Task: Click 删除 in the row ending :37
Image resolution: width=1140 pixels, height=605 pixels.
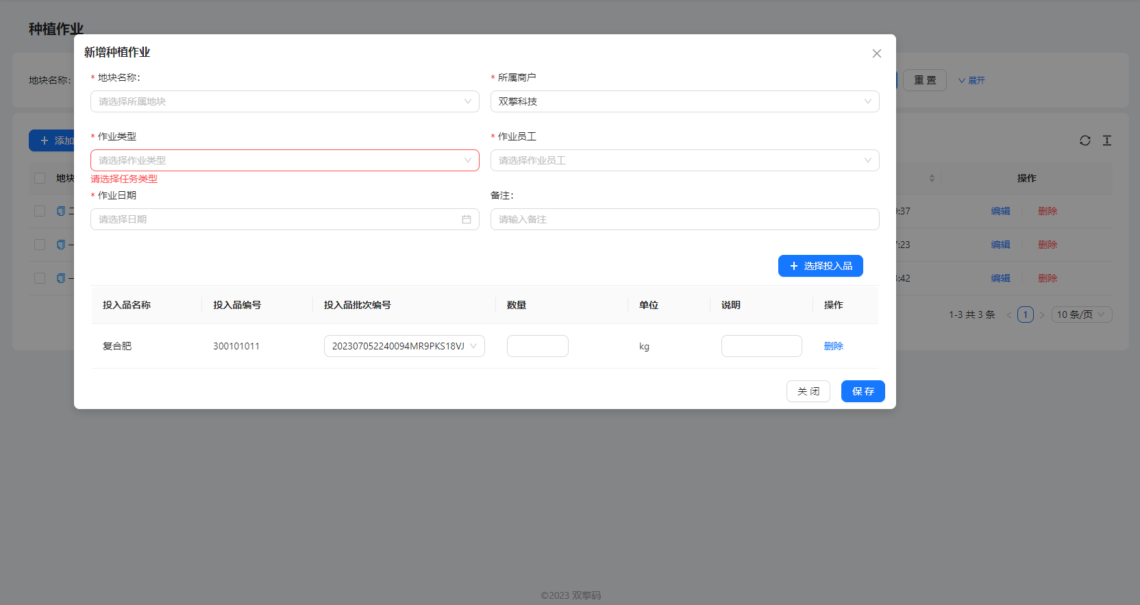Action: coord(1048,211)
